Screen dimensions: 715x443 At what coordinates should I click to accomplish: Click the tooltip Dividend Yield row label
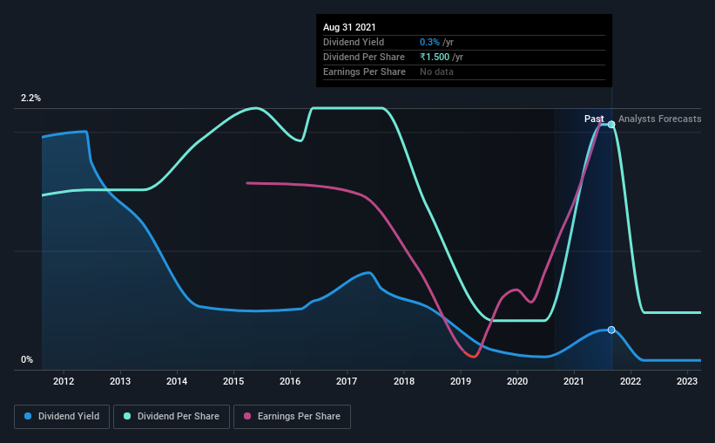pos(354,42)
